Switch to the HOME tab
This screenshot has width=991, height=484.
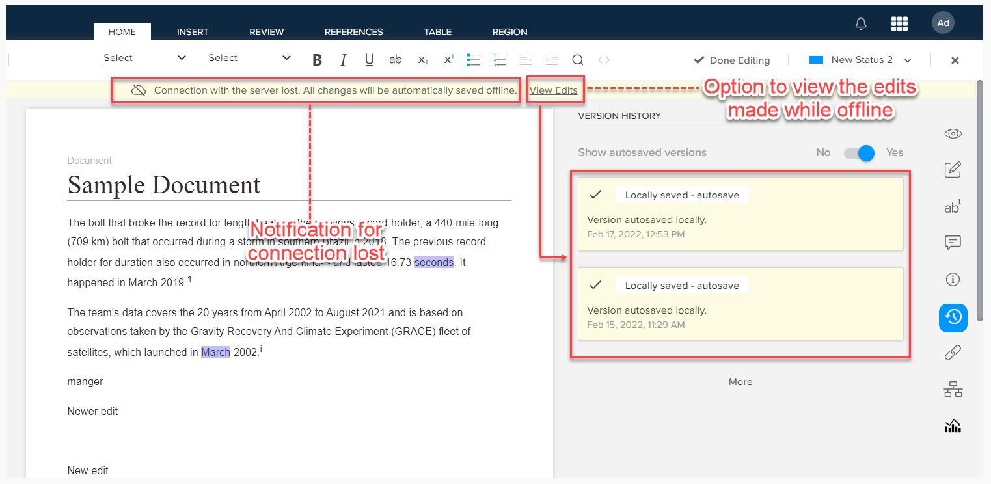coord(122,32)
